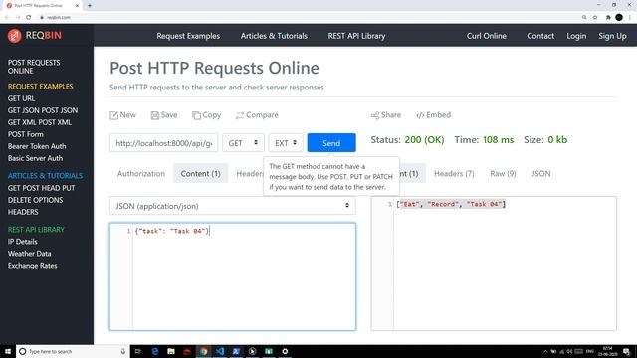Open POST REQUESTS ONLINE in sidebar
The image size is (637, 358).
click(34, 67)
